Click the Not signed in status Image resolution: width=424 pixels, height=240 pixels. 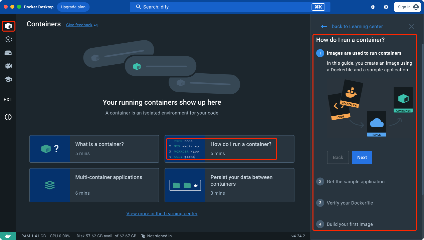[156, 236]
